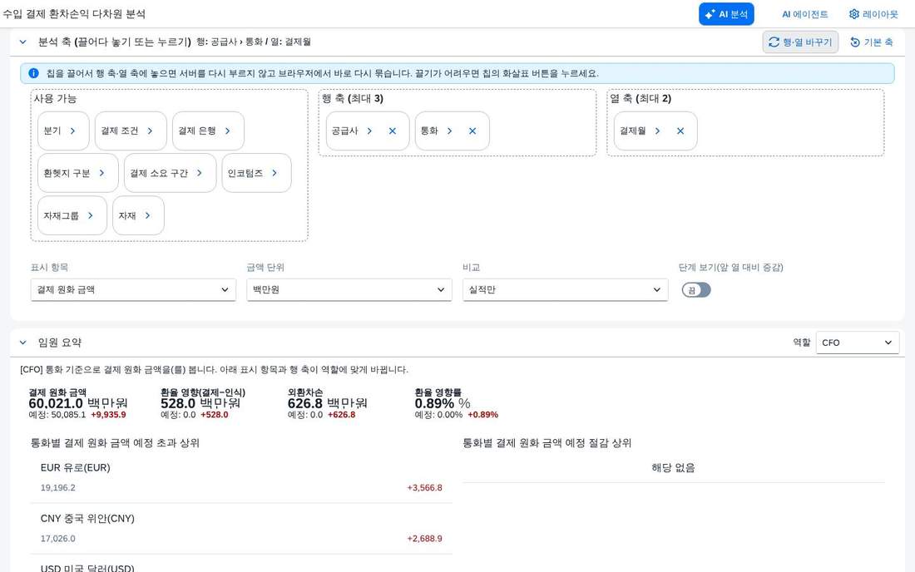Image resolution: width=915 pixels, height=572 pixels.
Task: Click arrow on the 결제 소요 구간 chip
Action: point(200,173)
